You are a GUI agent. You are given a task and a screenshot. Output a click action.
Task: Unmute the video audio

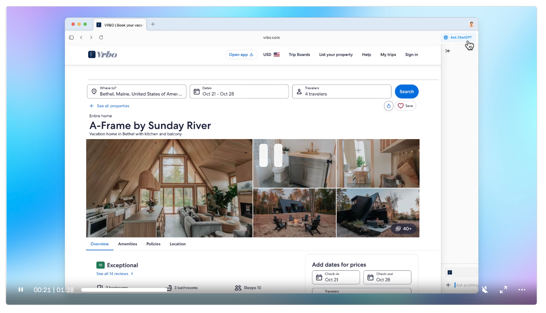pyautogui.click(x=485, y=290)
